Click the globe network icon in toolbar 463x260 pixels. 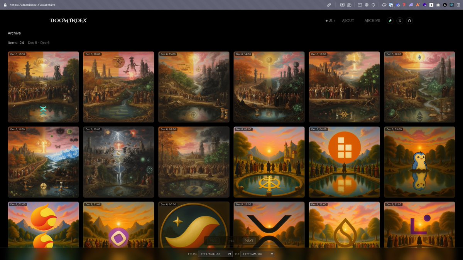point(367,5)
